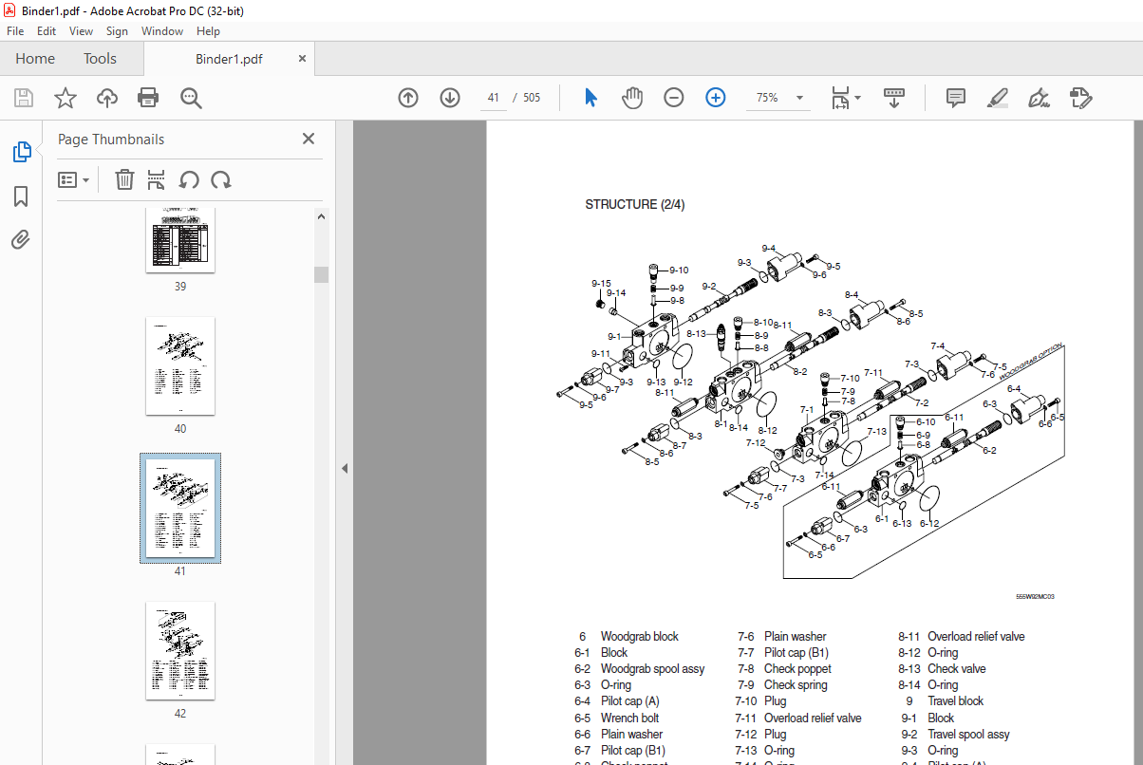The height and width of the screenshot is (765, 1143).
Task: Open the Edit menu
Action: coord(47,31)
